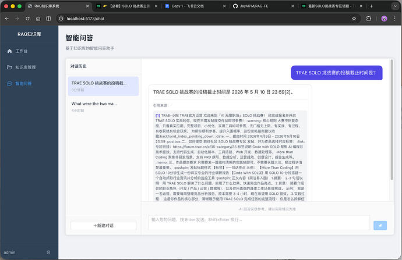Screen dimensions: 402x260
Task: Click the chat bubble icon beside 智能问答
Action: [9, 83]
